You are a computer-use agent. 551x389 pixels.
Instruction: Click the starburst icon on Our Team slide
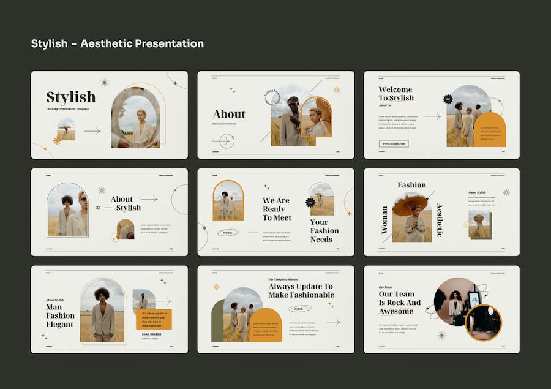(441, 335)
